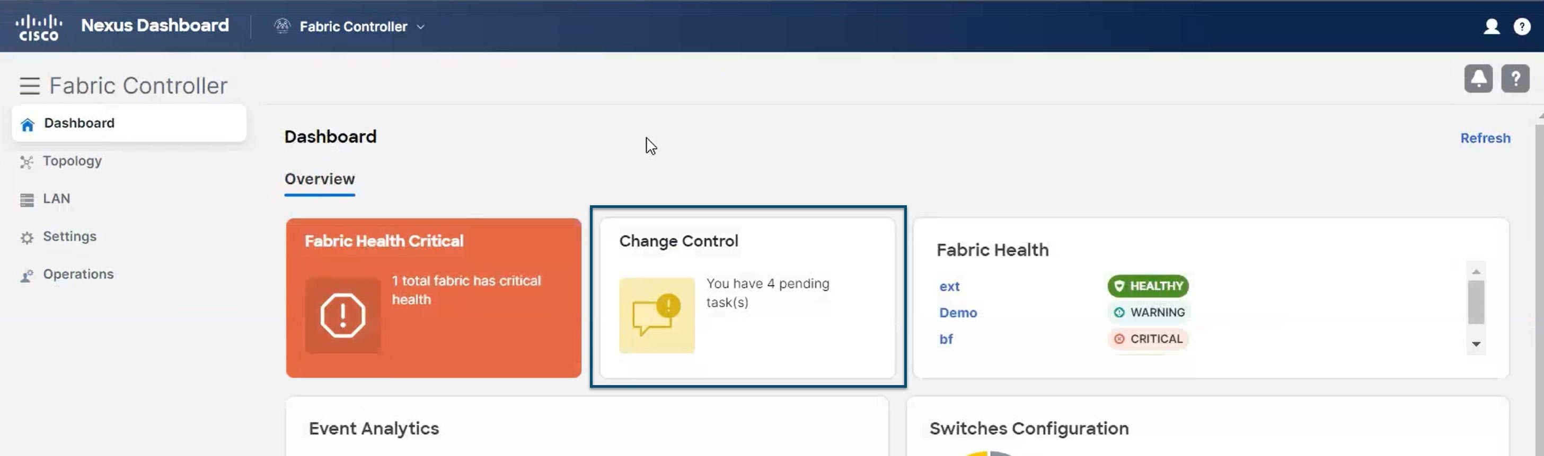Click the Dashboard home icon
The height and width of the screenshot is (456, 1544).
(27, 124)
